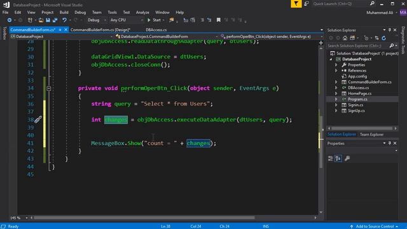Select the Solution Explorer bottom tab

(341, 134)
